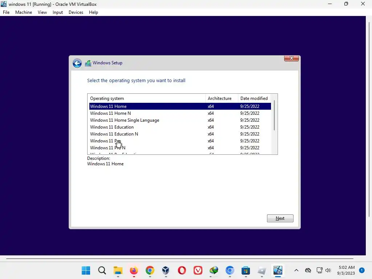372x279 pixels.
Task: Click x64 in the Windows 11 Education row
Action: tap(211, 127)
